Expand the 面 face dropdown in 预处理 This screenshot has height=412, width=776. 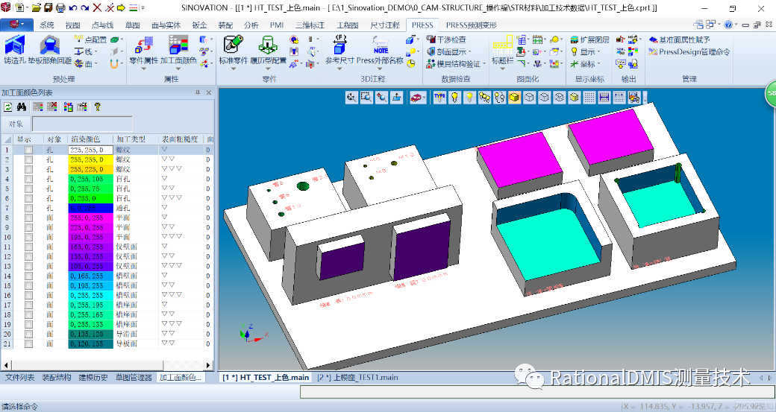coord(96,64)
